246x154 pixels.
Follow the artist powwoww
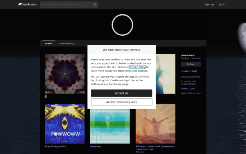191,64
